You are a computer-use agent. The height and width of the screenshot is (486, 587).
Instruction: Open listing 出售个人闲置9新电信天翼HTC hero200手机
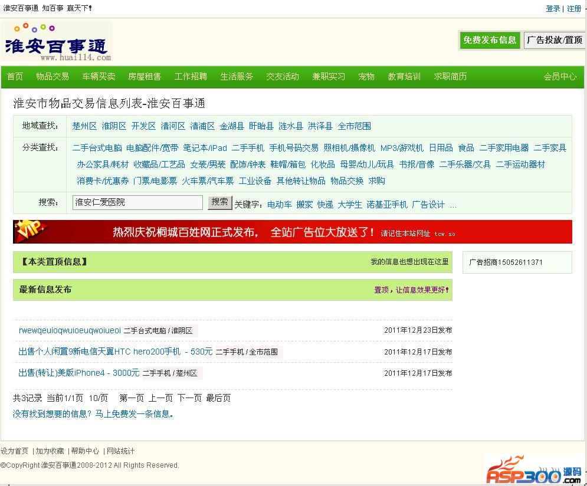click(x=115, y=352)
